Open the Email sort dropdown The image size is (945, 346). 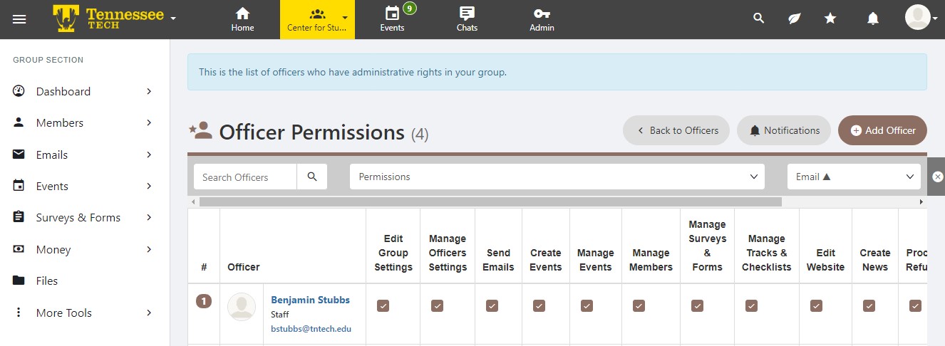tap(853, 177)
